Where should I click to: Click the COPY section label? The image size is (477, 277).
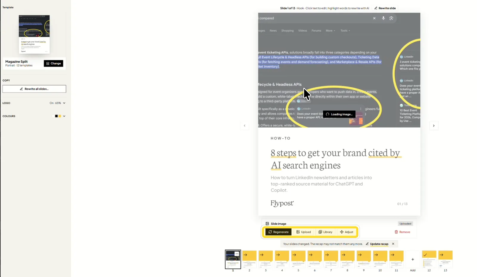[6, 81]
